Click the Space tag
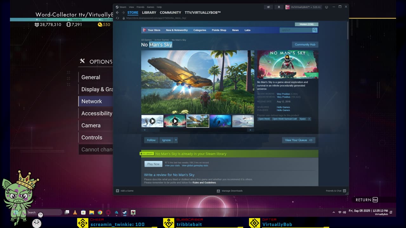Screen dimensions: 406x228 303,119
